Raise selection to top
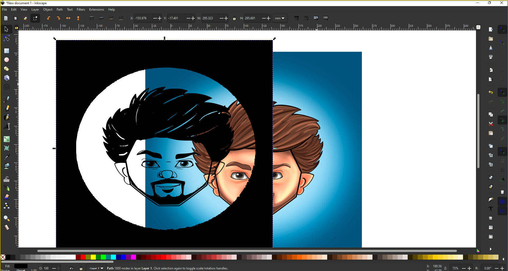The height and width of the screenshot is (271, 508). pos(91,18)
